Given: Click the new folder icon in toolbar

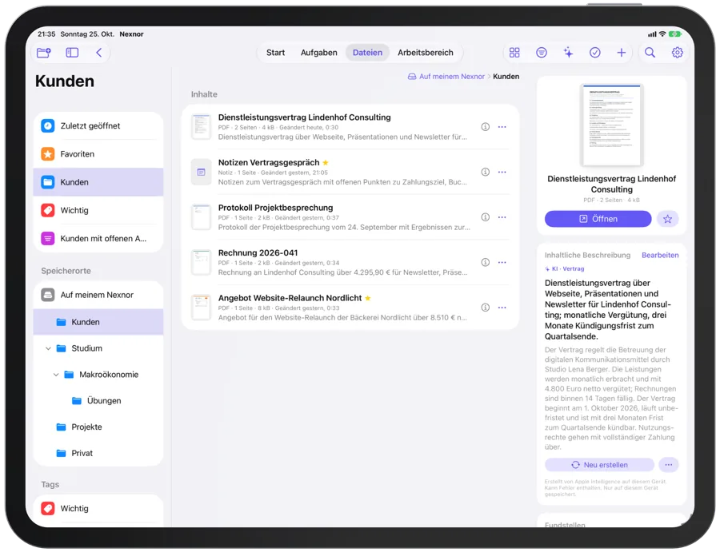Looking at the screenshot, I should point(44,53).
